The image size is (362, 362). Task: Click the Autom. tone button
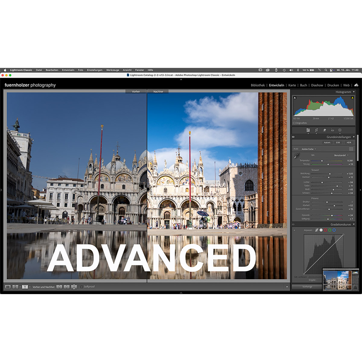click(x=327, y=143)
